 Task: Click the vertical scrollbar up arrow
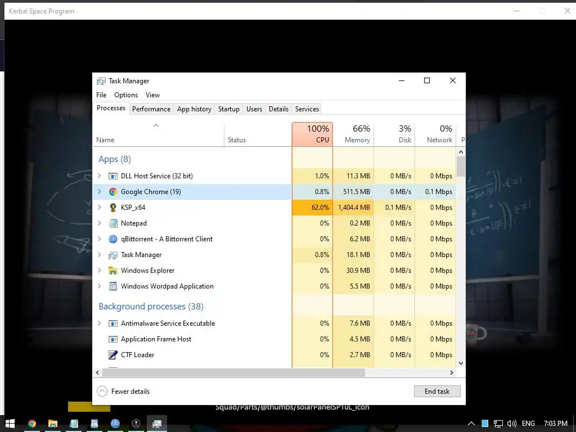coord(461,152)
